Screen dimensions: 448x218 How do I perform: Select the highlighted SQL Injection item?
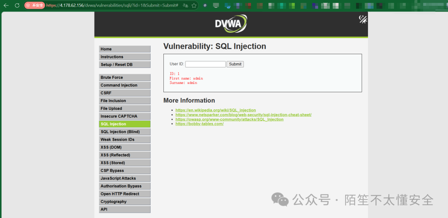click(x=124, y=124)
